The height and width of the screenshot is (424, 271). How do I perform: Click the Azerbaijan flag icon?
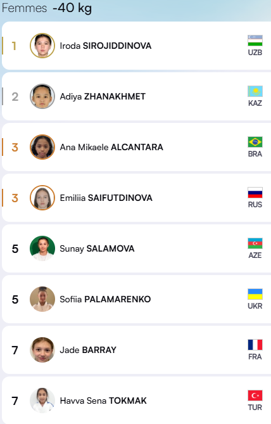tap(255, 243)
